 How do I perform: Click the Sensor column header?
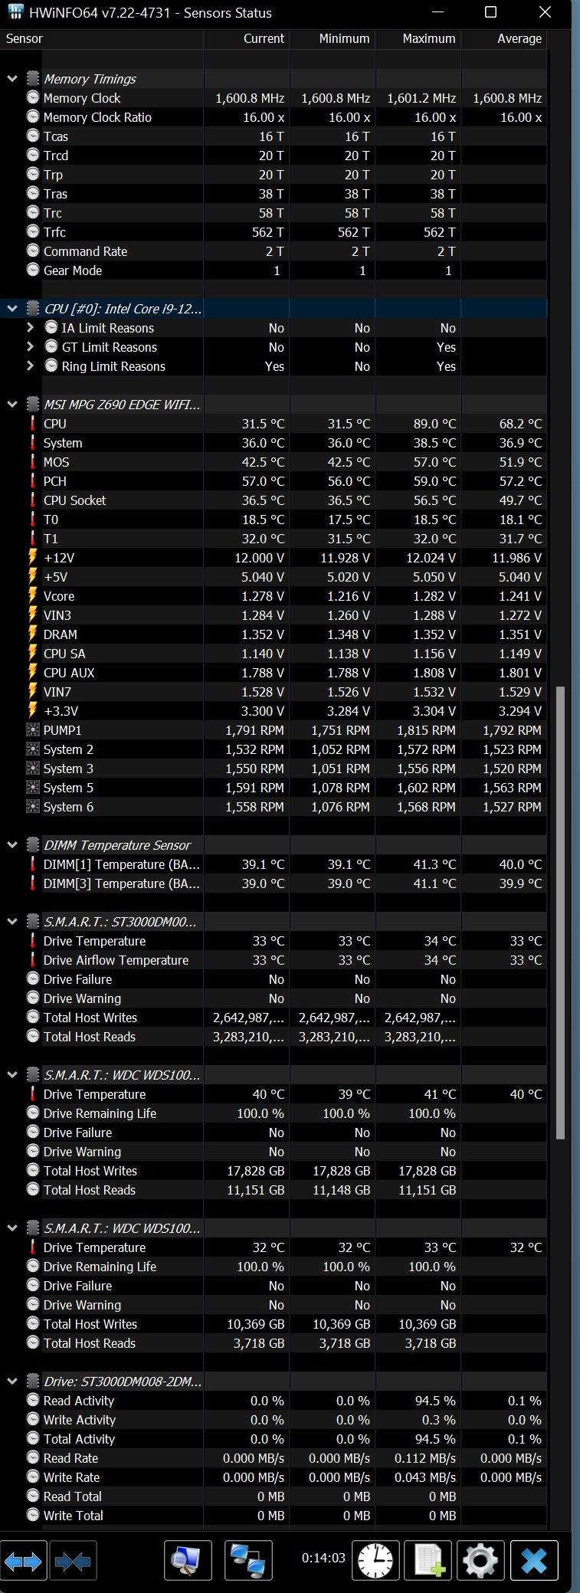tap(102, 38)
